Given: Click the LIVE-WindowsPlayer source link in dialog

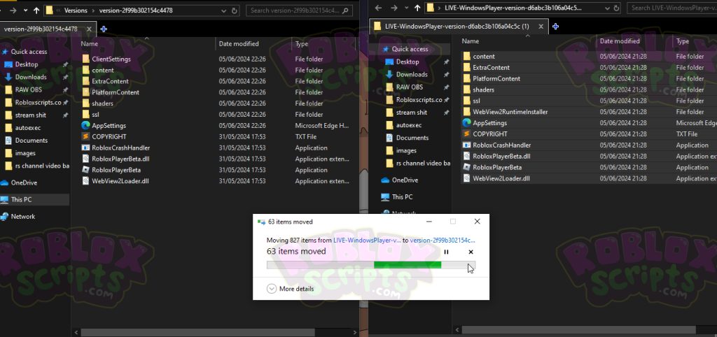Looking at the screenshot, I should [x=367, y=241].
